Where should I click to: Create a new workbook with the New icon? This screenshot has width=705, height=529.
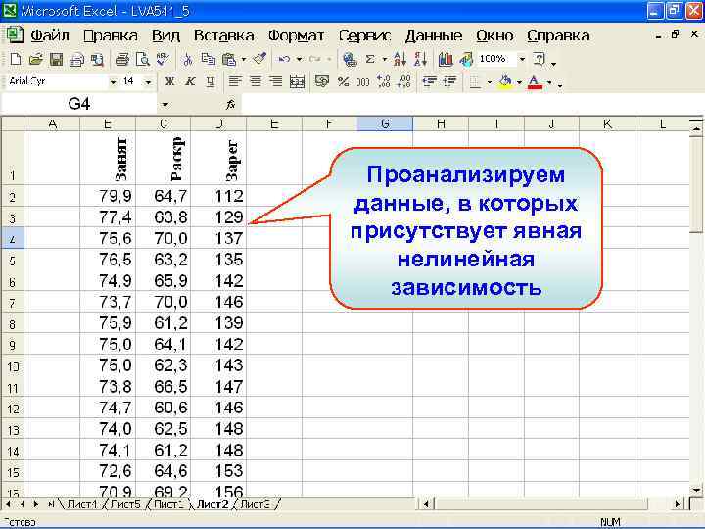click(x=16, y=59)
